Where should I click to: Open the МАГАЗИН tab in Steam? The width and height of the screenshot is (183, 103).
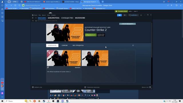[x=42, y=18]
